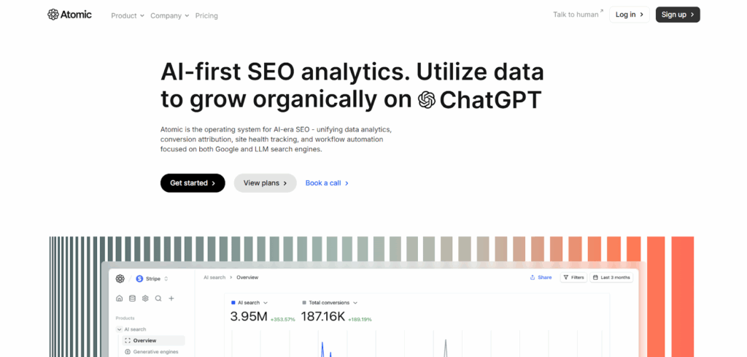Expand the Company navigation menu
Image resolution: width=747 pixels, height=357 pixels.
point(169,15)
